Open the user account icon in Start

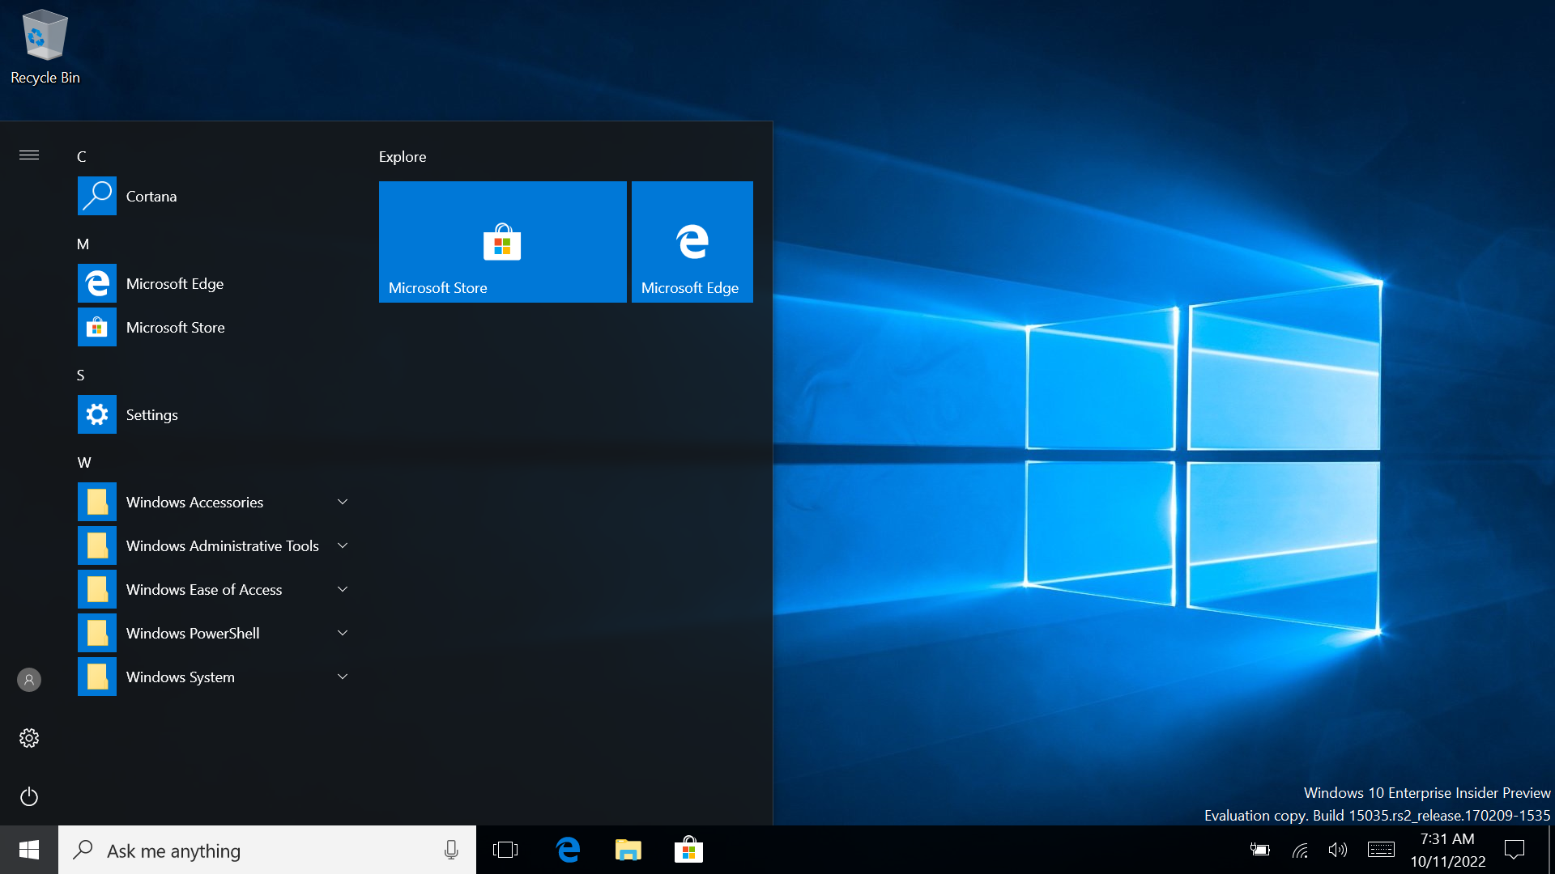point(29,680)
